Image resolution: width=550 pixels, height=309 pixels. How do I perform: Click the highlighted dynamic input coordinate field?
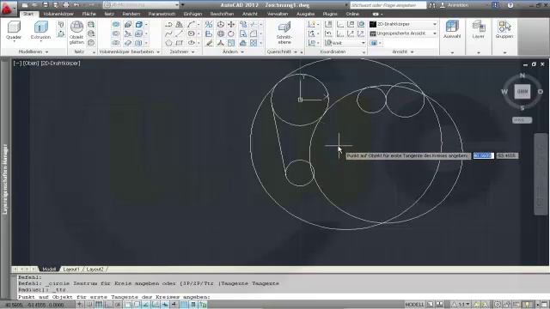tap(483, 155)
